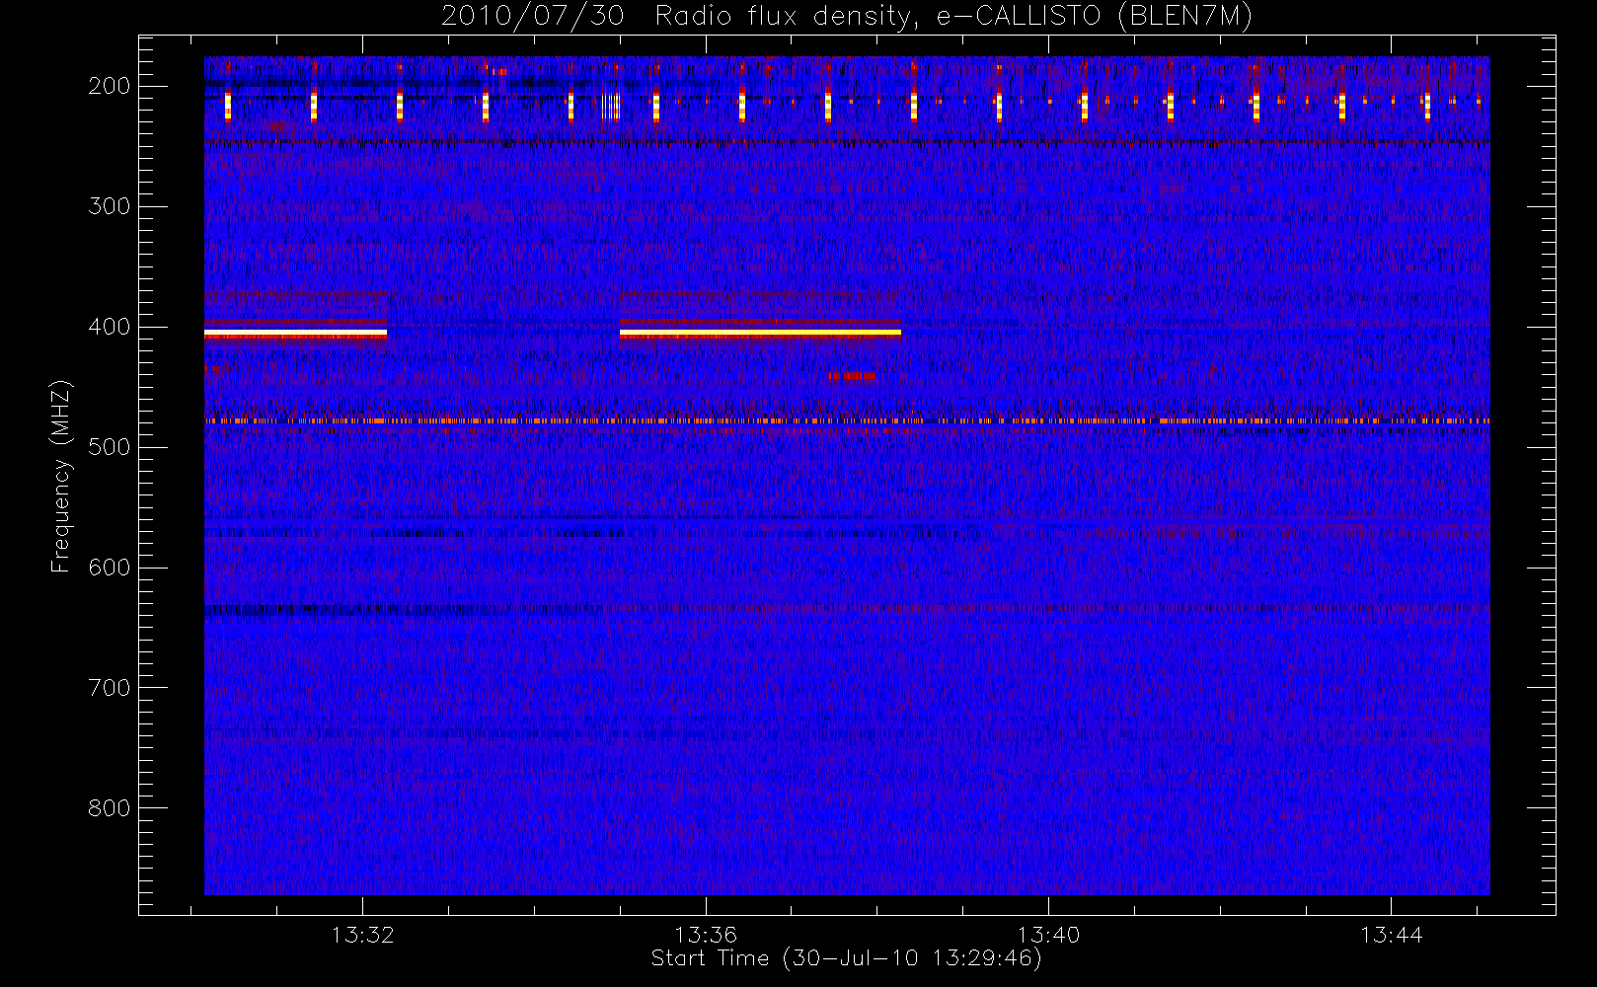The height and width of the screenshot is (987, 1597).
Task: Click the plot title 2010/07/30 Radio flux density
Action: pos(846,16)
